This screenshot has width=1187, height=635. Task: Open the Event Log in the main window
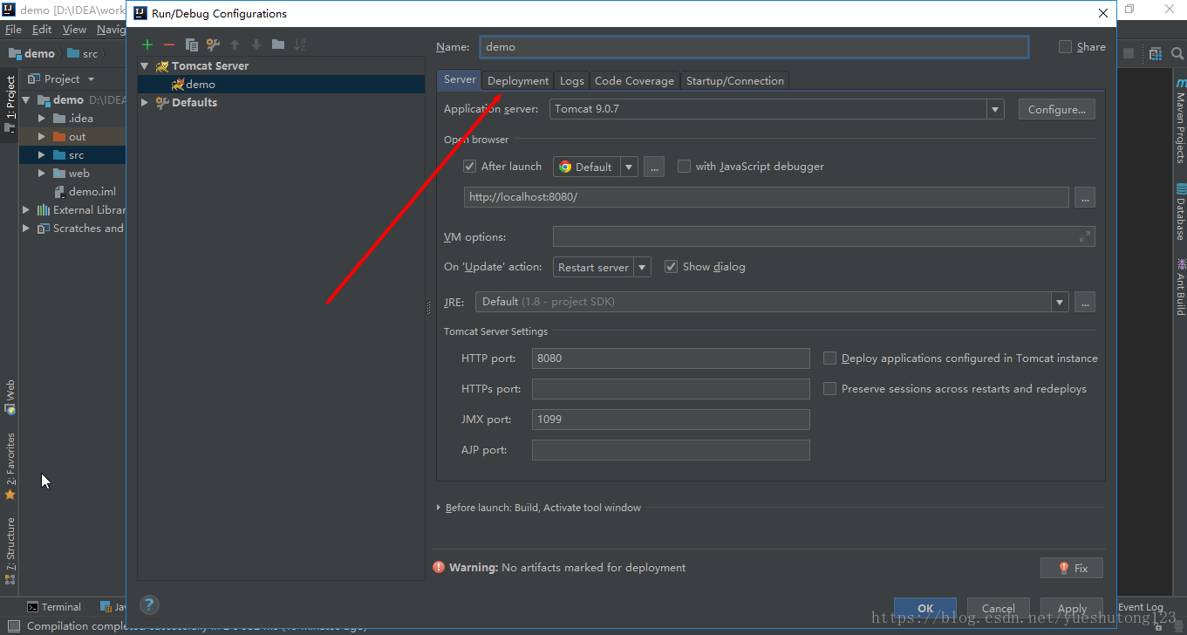[x=1141, y=607]
